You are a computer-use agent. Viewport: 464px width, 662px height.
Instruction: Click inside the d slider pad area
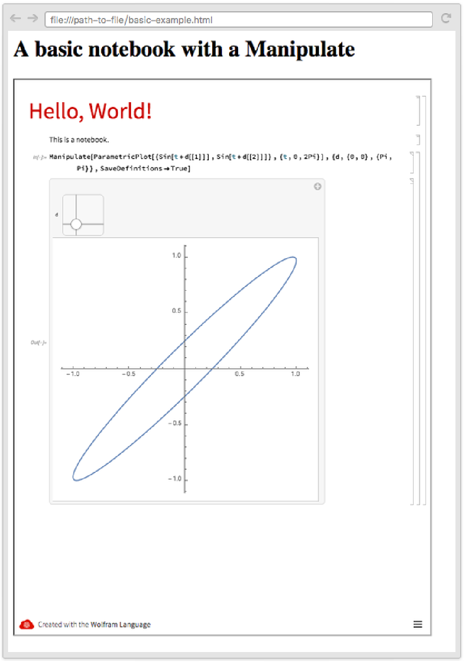(83, 215)
